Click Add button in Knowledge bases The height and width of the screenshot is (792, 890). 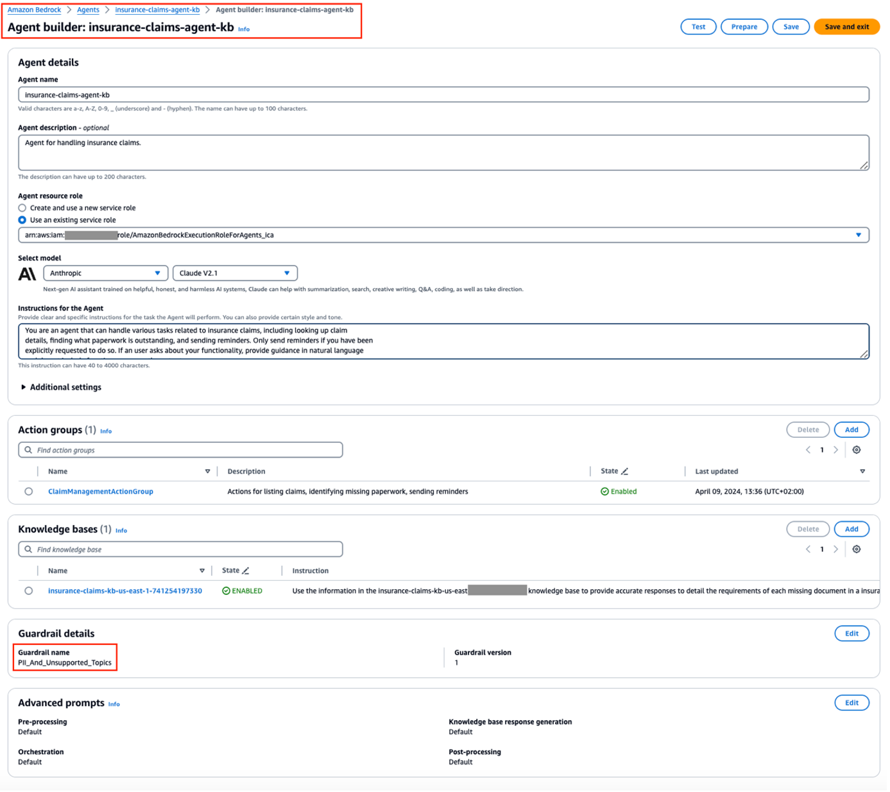coord(851,529)
